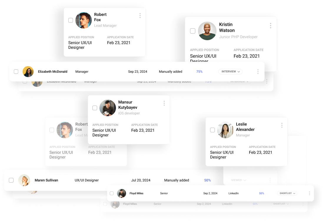The image size is (324, 222).
Task: Click Elizabeth McDonald's 75% match score
Action: tap(200, 71)
